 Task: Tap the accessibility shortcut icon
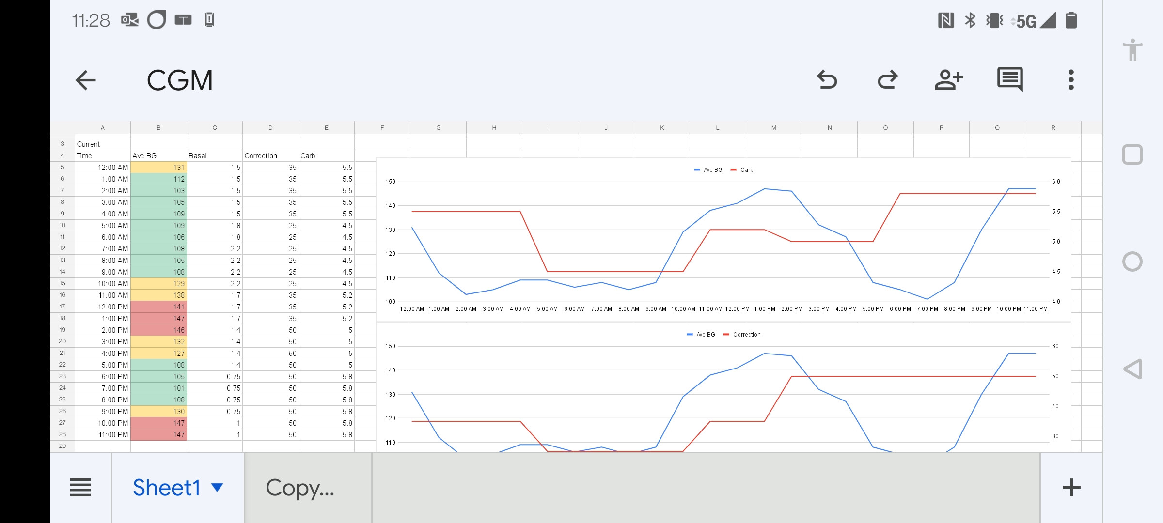1132,49
